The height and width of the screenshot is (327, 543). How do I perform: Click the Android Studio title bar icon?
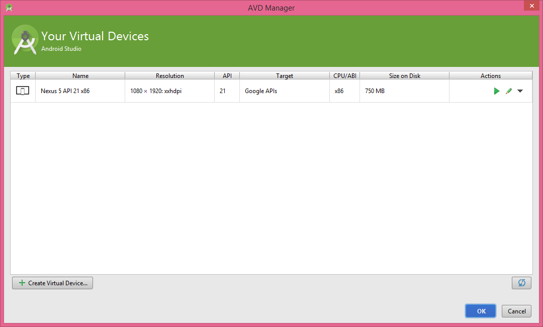(9, 8)
